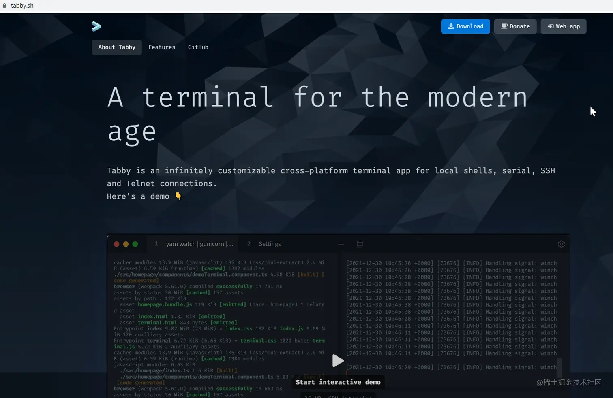Open the Donate button

point(515,26)
